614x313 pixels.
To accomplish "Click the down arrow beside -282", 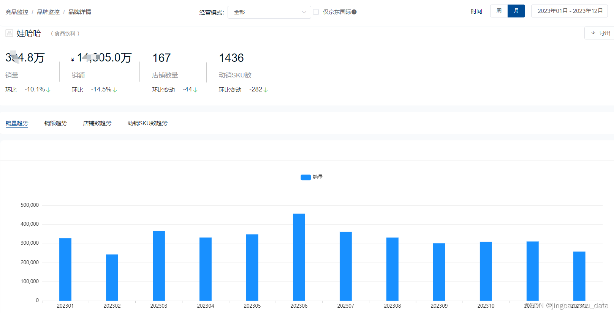I will click(266, 90).
